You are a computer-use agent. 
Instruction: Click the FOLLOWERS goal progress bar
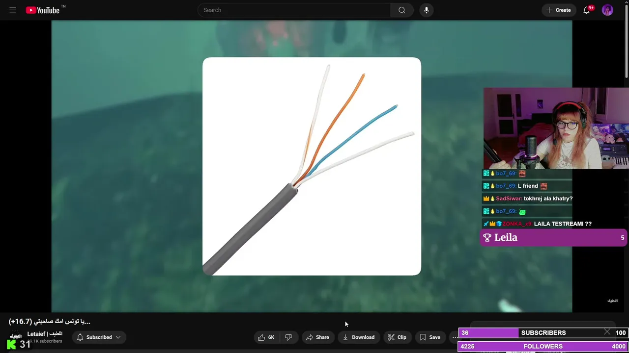click(x=543, y=347)
